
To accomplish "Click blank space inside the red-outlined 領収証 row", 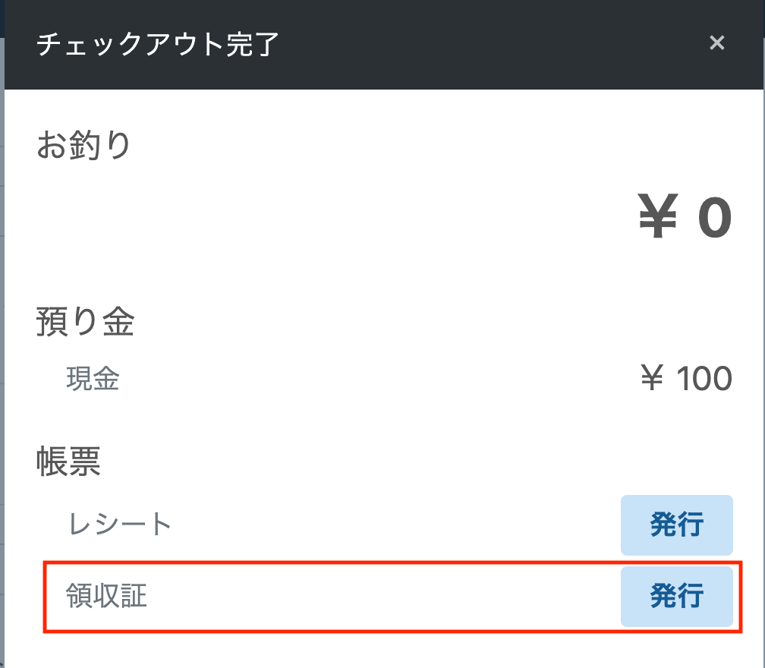I will click(x=379, y=597).
